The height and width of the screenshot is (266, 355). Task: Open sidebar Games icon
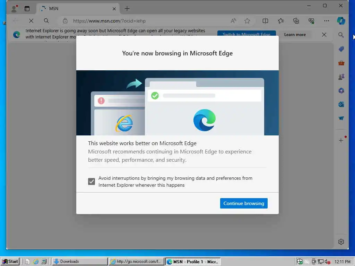coord(341,77)
